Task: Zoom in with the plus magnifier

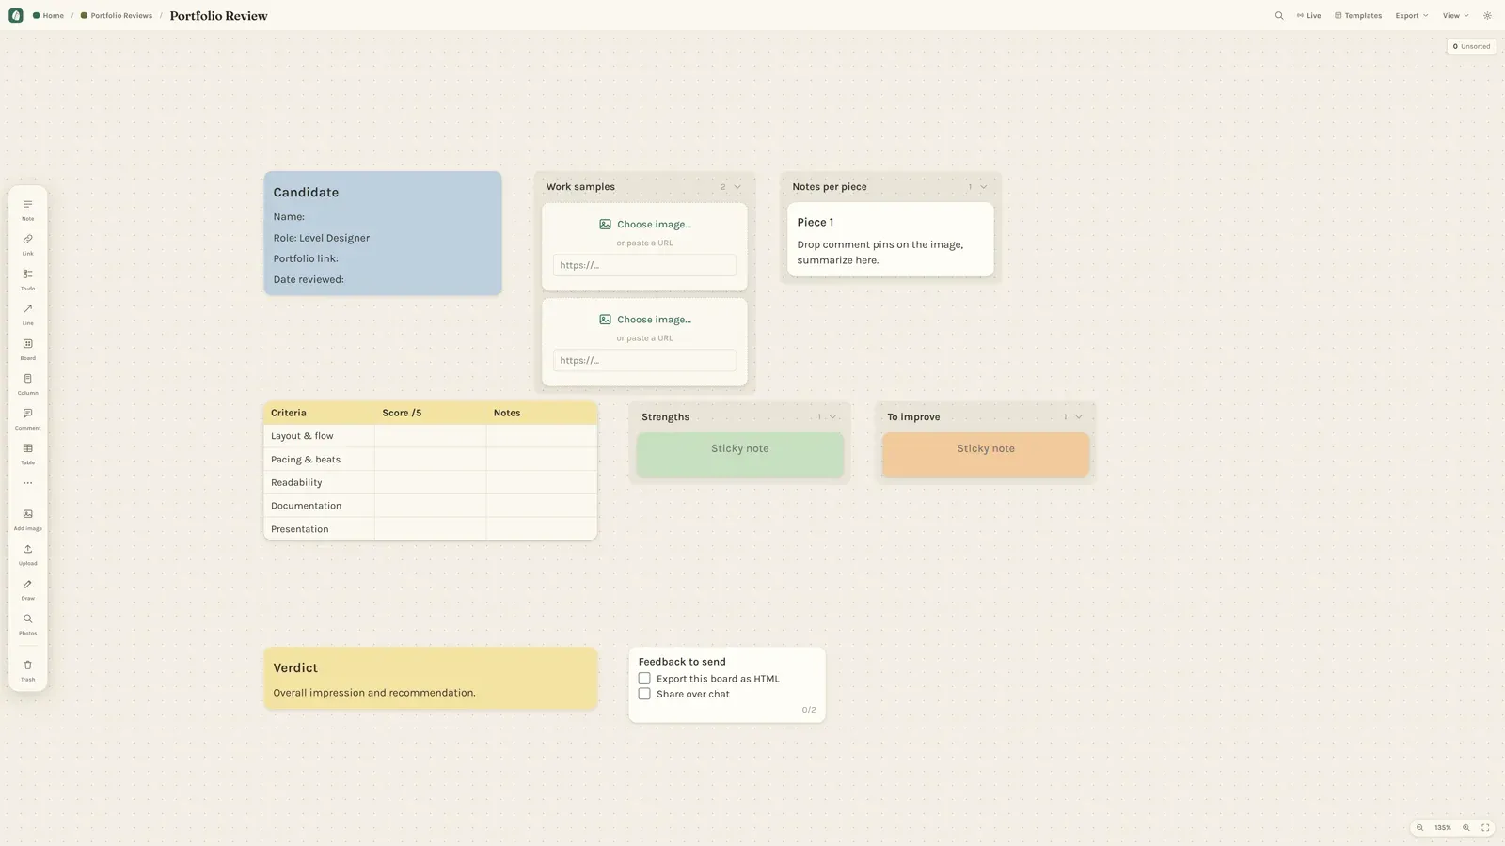Action: click(x=1465, y=828)
